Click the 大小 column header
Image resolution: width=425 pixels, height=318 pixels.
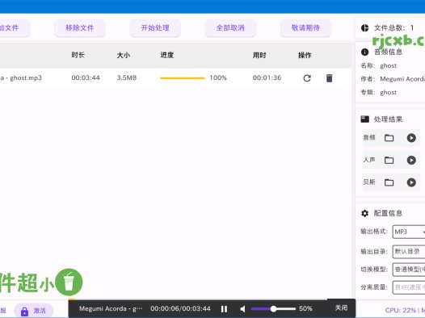click(x=124, y=55)
